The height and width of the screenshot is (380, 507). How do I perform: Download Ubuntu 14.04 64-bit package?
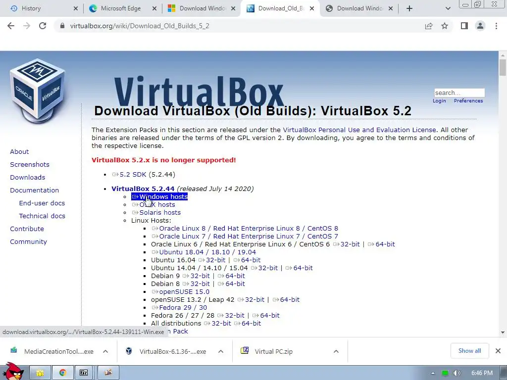click(x=299, y=268)
